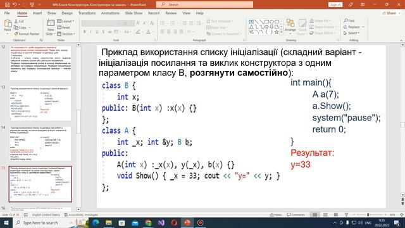The width and height of the screenshot is (405, 228).
Task: Click Align Text button
Action: (217, 27)
